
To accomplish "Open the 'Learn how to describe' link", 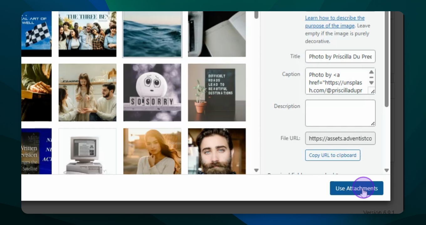I will click(335, 18).
